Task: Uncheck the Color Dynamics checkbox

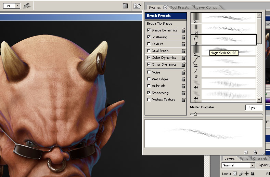Action: click(149, 57)
